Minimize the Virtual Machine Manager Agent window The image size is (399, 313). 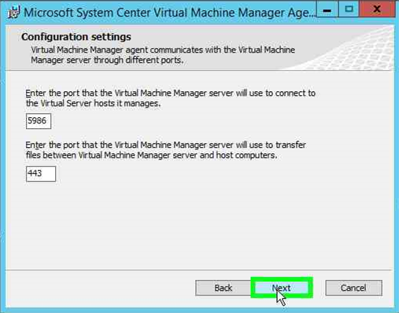327,9
